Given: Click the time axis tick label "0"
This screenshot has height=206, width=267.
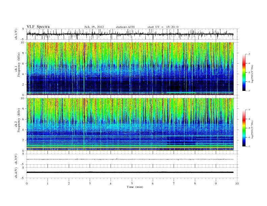Looking at the screenshot, I should pos(27,183).
